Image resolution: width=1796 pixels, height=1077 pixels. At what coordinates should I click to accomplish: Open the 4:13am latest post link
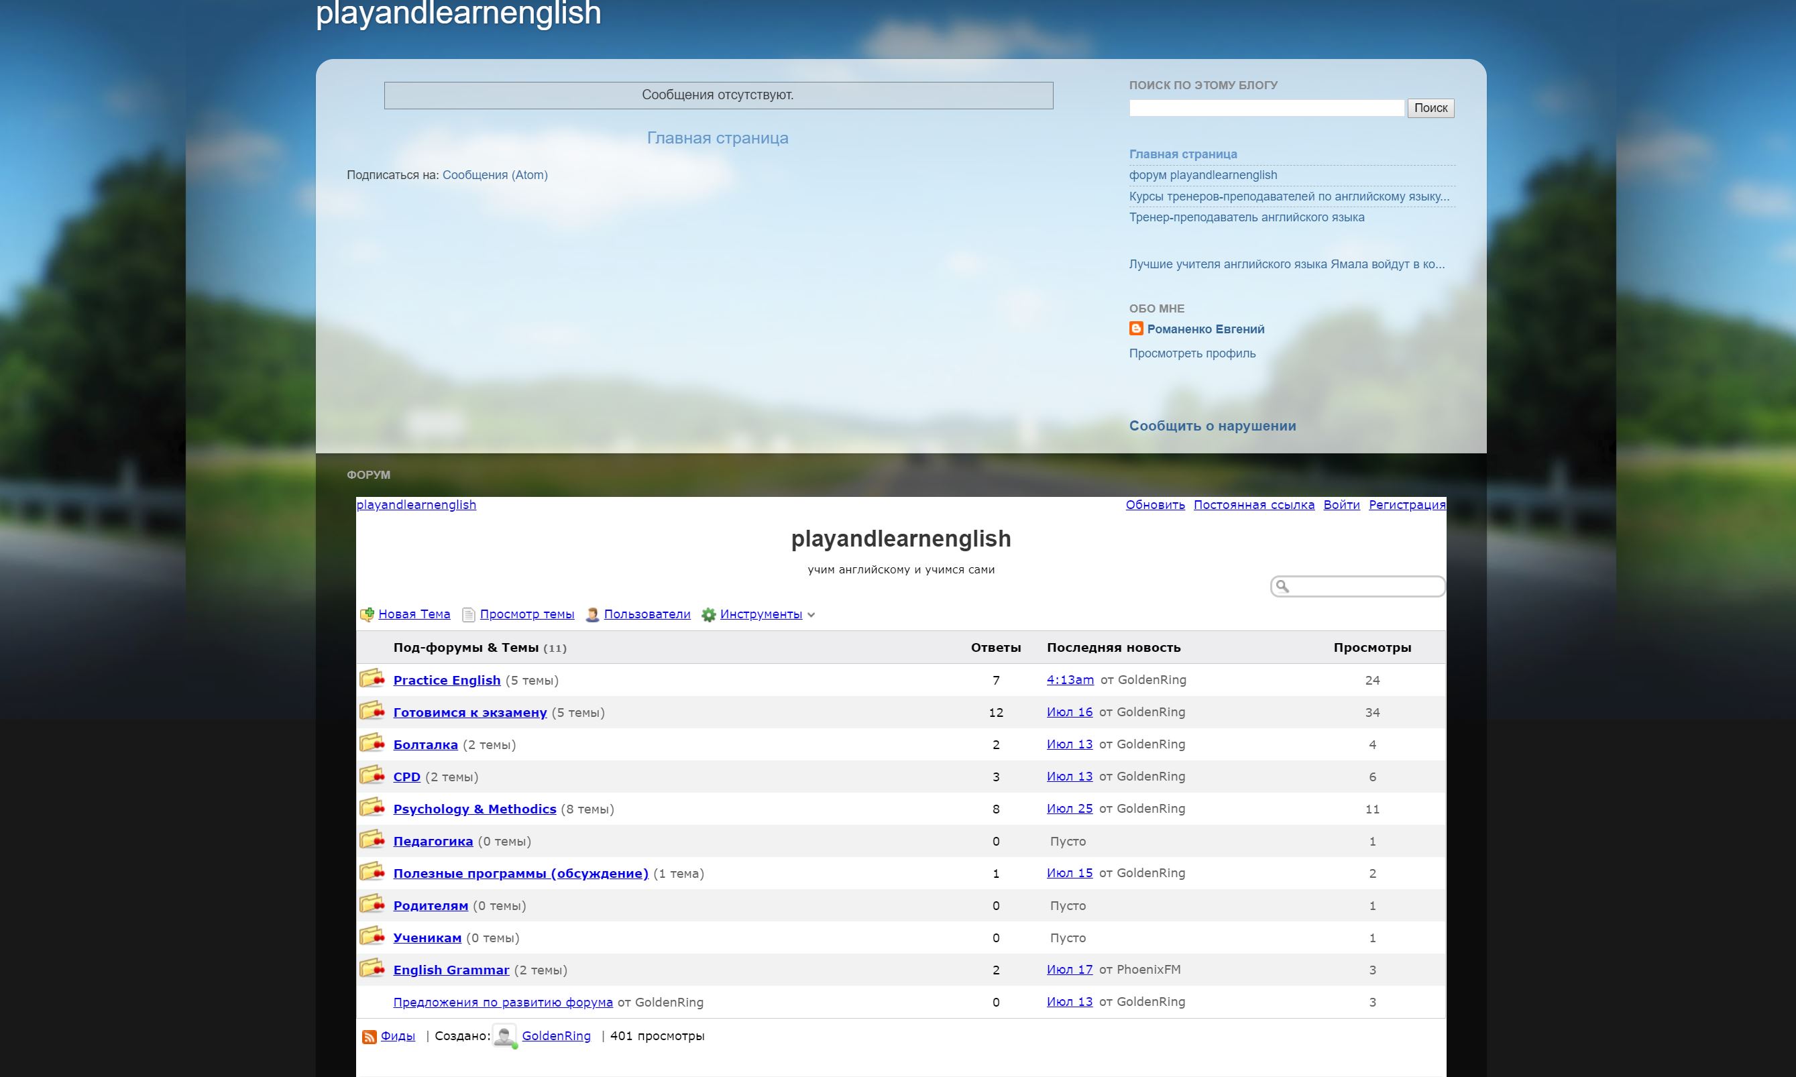1070,680
